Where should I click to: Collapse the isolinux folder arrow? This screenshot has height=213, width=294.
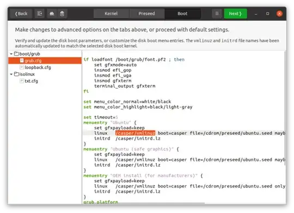click(x=11, y=74)
